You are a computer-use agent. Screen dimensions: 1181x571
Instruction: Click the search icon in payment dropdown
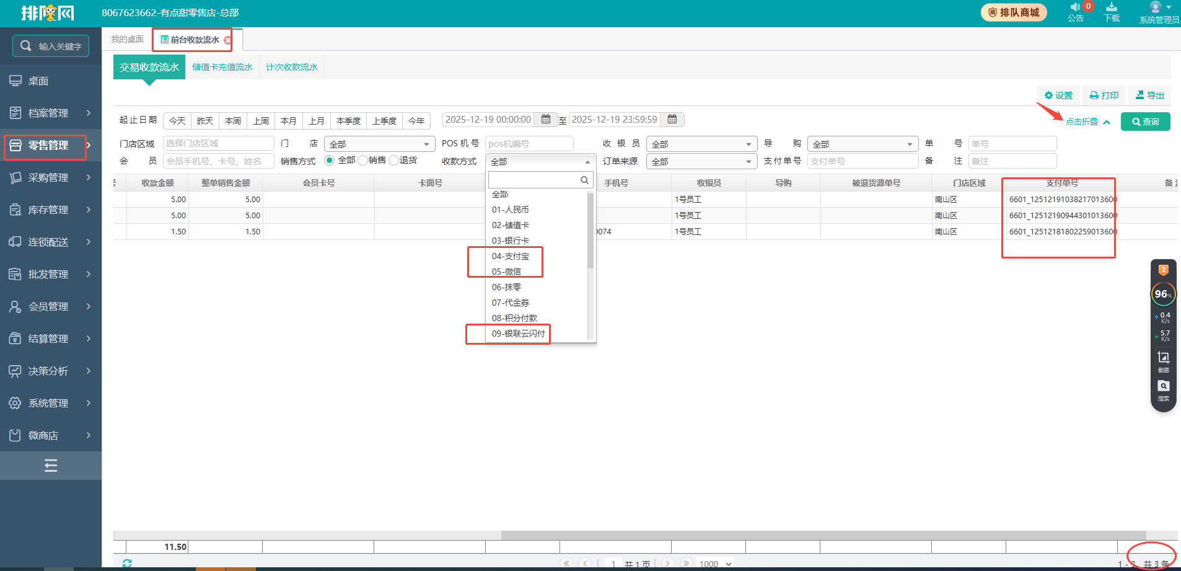584,180
